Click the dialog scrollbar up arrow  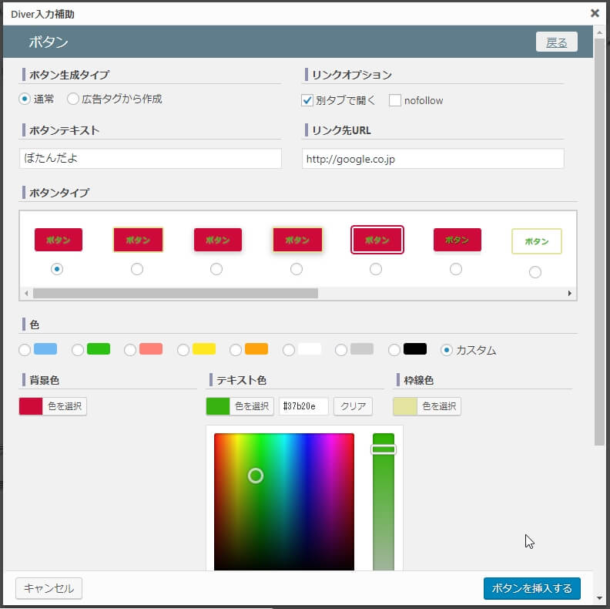coord(599,32)
